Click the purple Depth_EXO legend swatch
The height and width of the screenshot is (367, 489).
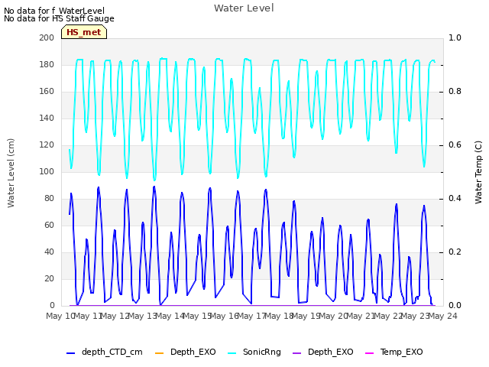[297, 353]
